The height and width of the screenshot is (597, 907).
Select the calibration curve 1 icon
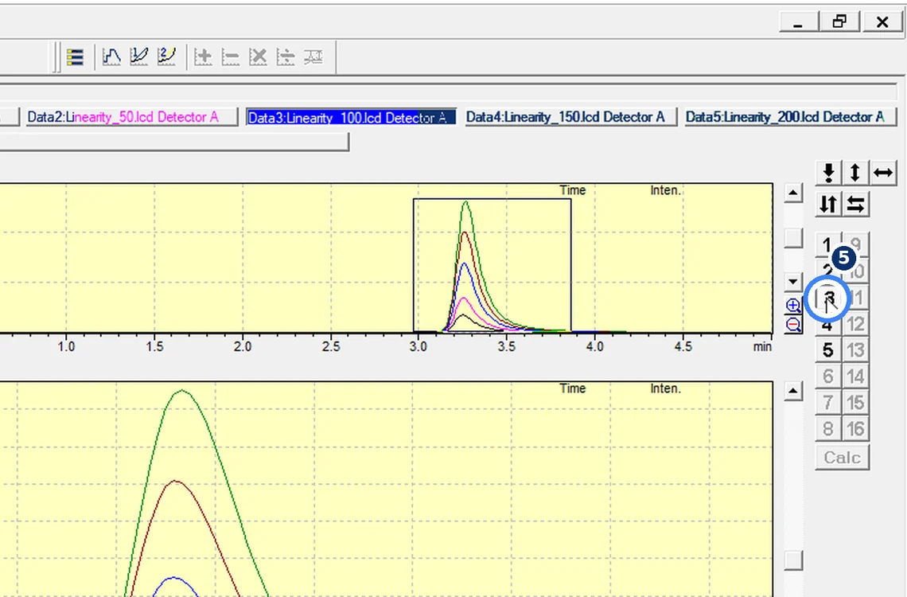pos(138,57)
